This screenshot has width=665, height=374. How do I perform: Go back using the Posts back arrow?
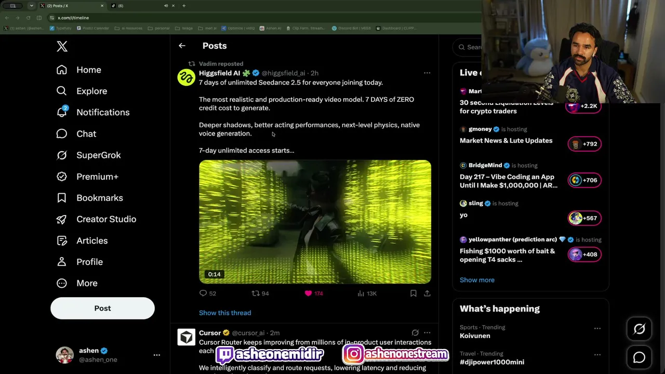pos(182,46)
